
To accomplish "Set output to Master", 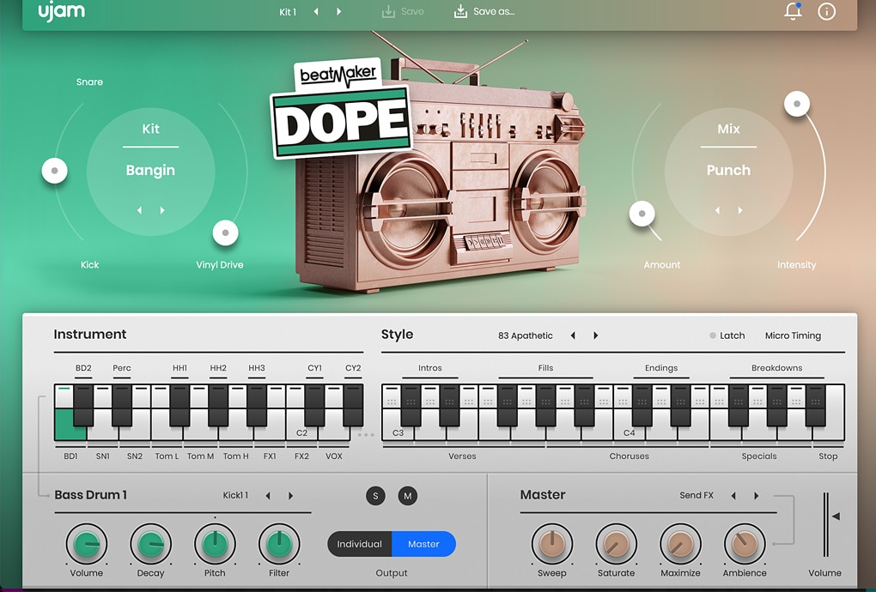I will [423, 544].
